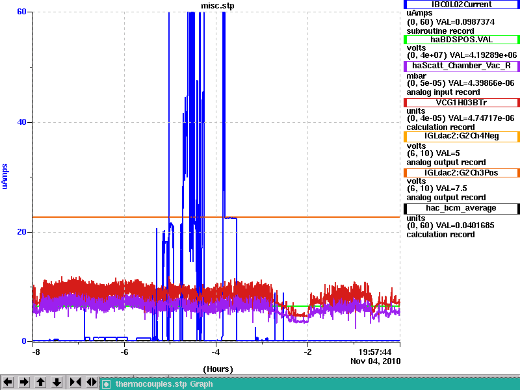The width and height of the screenshot is (520, 390).
Task: Click the uAmps y-axis label
Action: 5,176
